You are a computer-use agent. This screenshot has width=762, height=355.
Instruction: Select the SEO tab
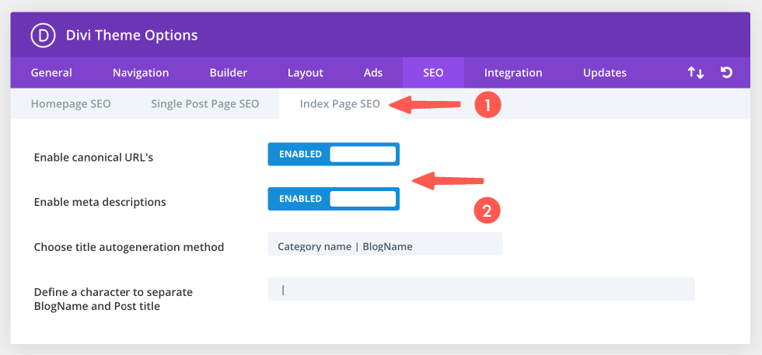[x=433, y=73]
